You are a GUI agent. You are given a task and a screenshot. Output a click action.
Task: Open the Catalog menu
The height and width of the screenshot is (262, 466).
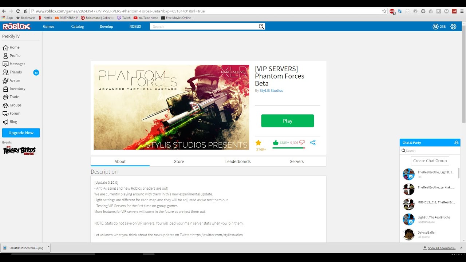(x=78, y=27)
